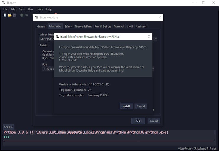
Task: Expand the interpreter selection dropdown arrow
Action: pos(156,39)
